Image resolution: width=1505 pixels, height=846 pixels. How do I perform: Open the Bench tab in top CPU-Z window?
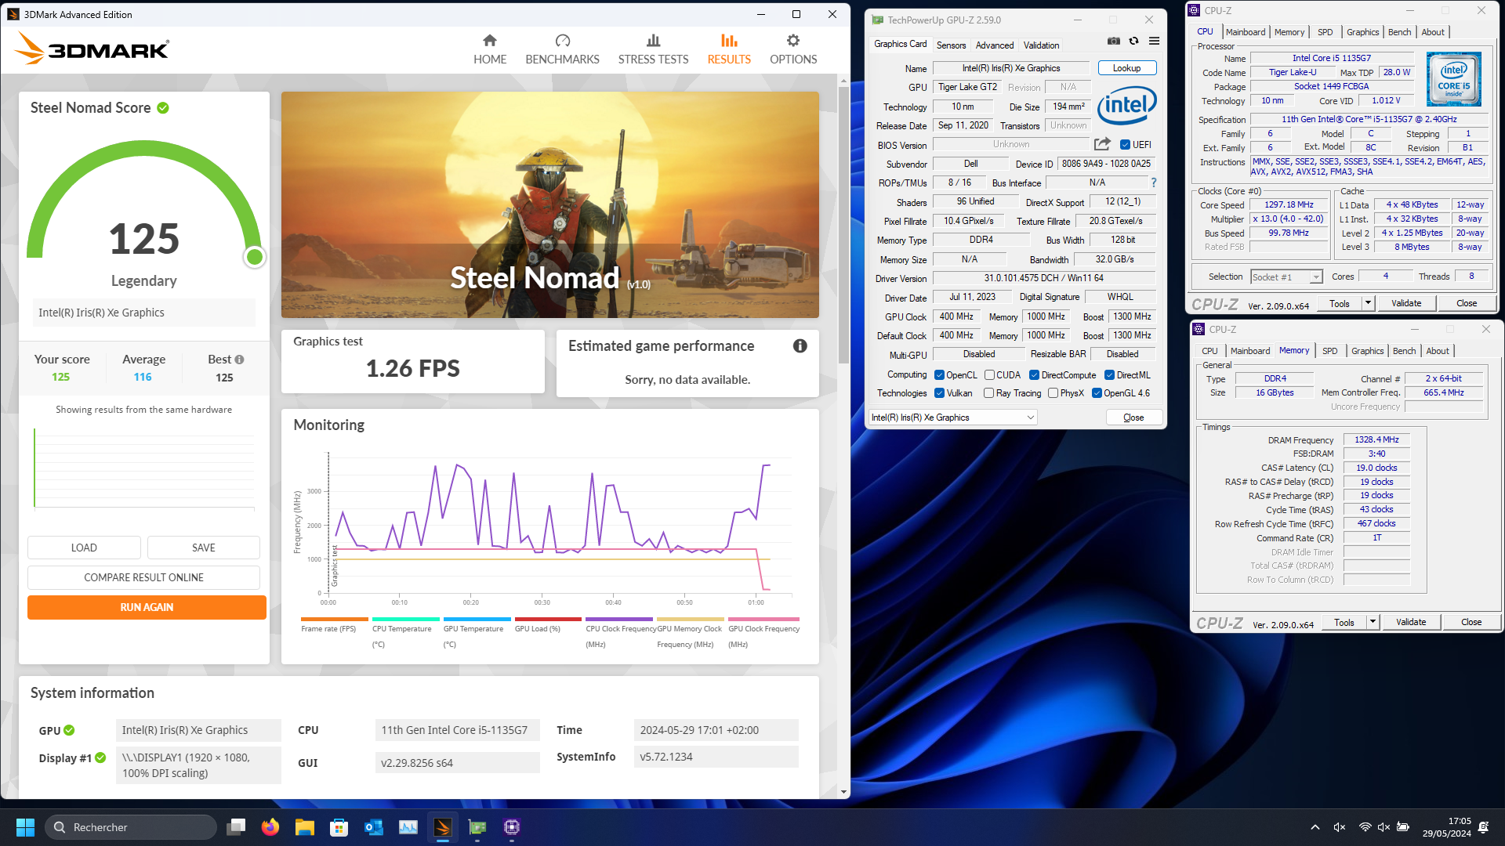pyautogui.click(x=1399, y=32)
